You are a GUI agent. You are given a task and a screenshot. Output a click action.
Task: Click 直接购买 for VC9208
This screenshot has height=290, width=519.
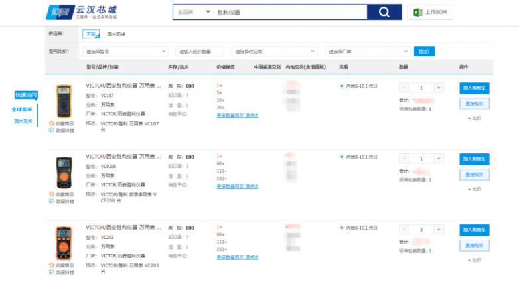coord(475,175)
